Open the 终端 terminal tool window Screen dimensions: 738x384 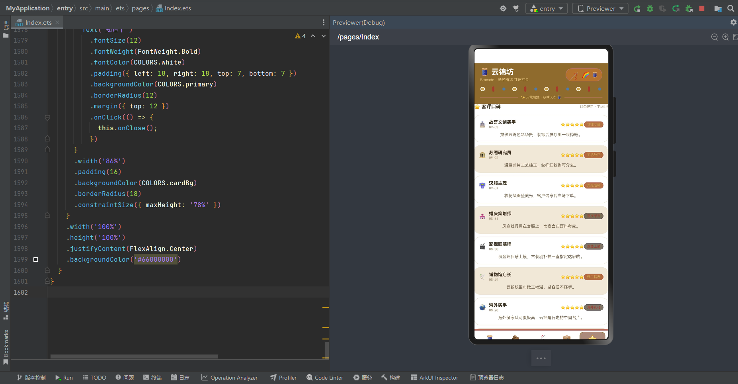click(152, 378)
